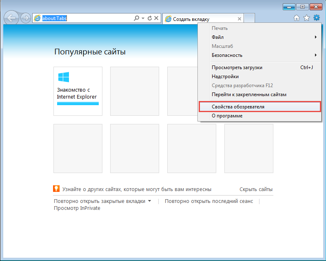Click the empty tile right of the Explorer tile
This screenshot has height=261, width=326.
pos(135,91)
